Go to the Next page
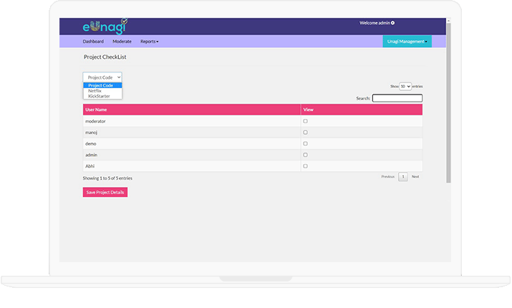Screen dimensions: 512x308 [415, 177]
